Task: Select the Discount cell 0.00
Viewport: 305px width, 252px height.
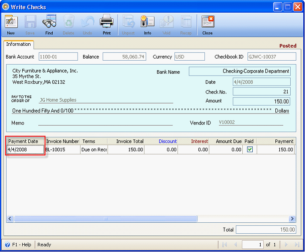Action: (161, 150)
